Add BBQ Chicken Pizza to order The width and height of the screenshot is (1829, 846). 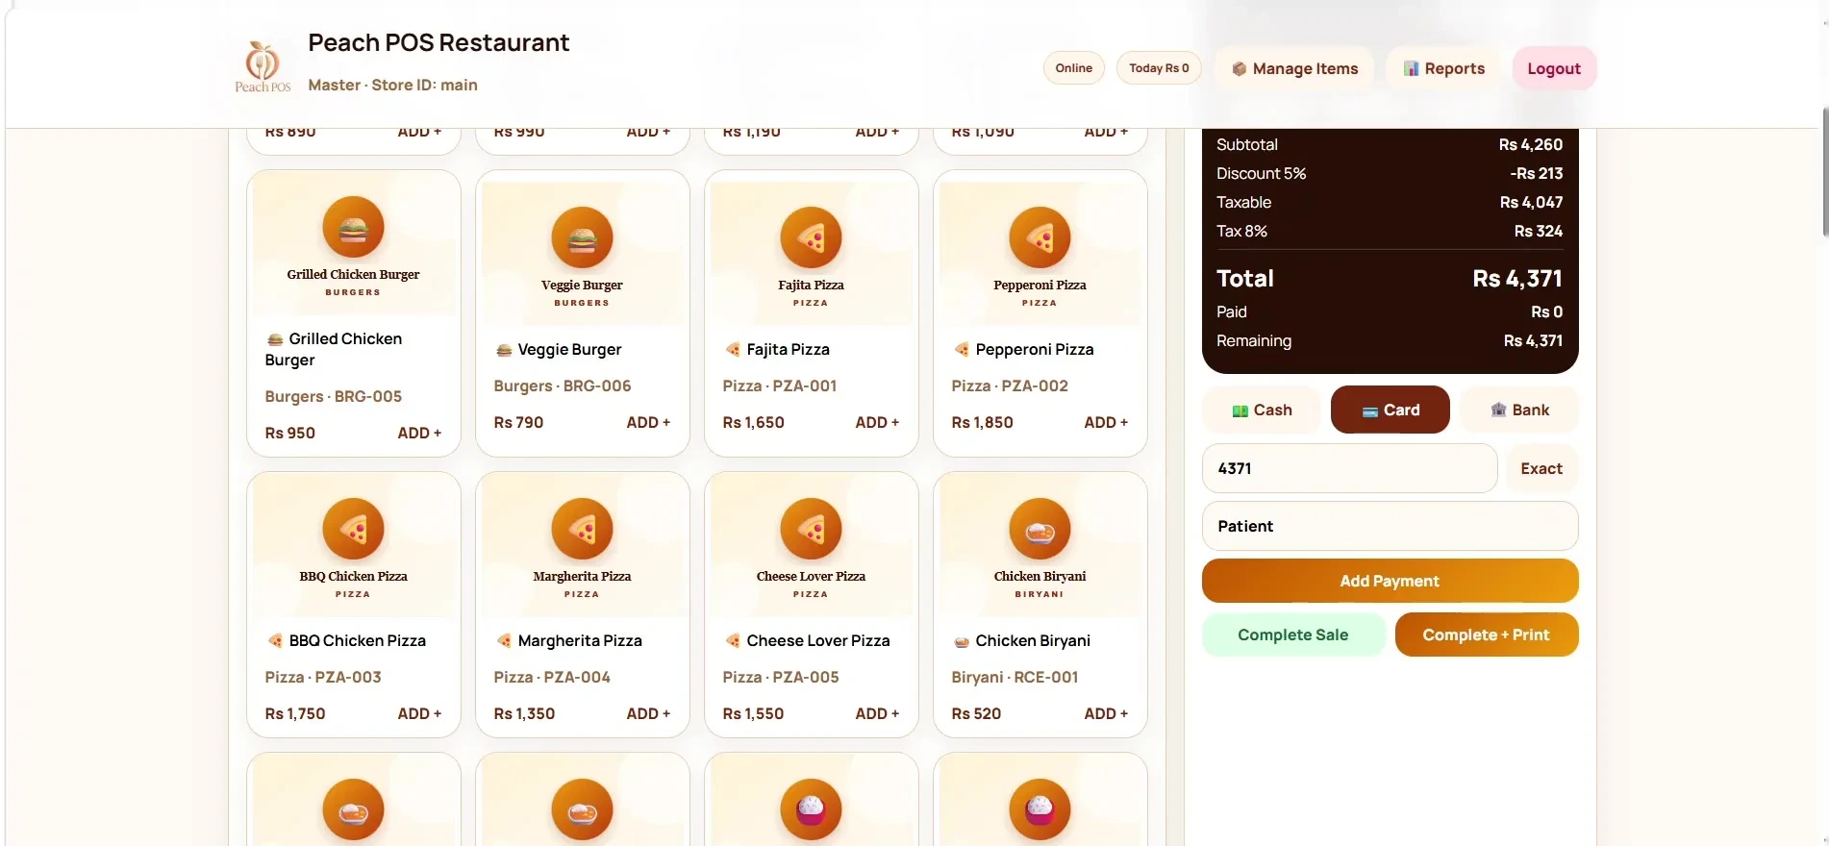click(419, 713)
